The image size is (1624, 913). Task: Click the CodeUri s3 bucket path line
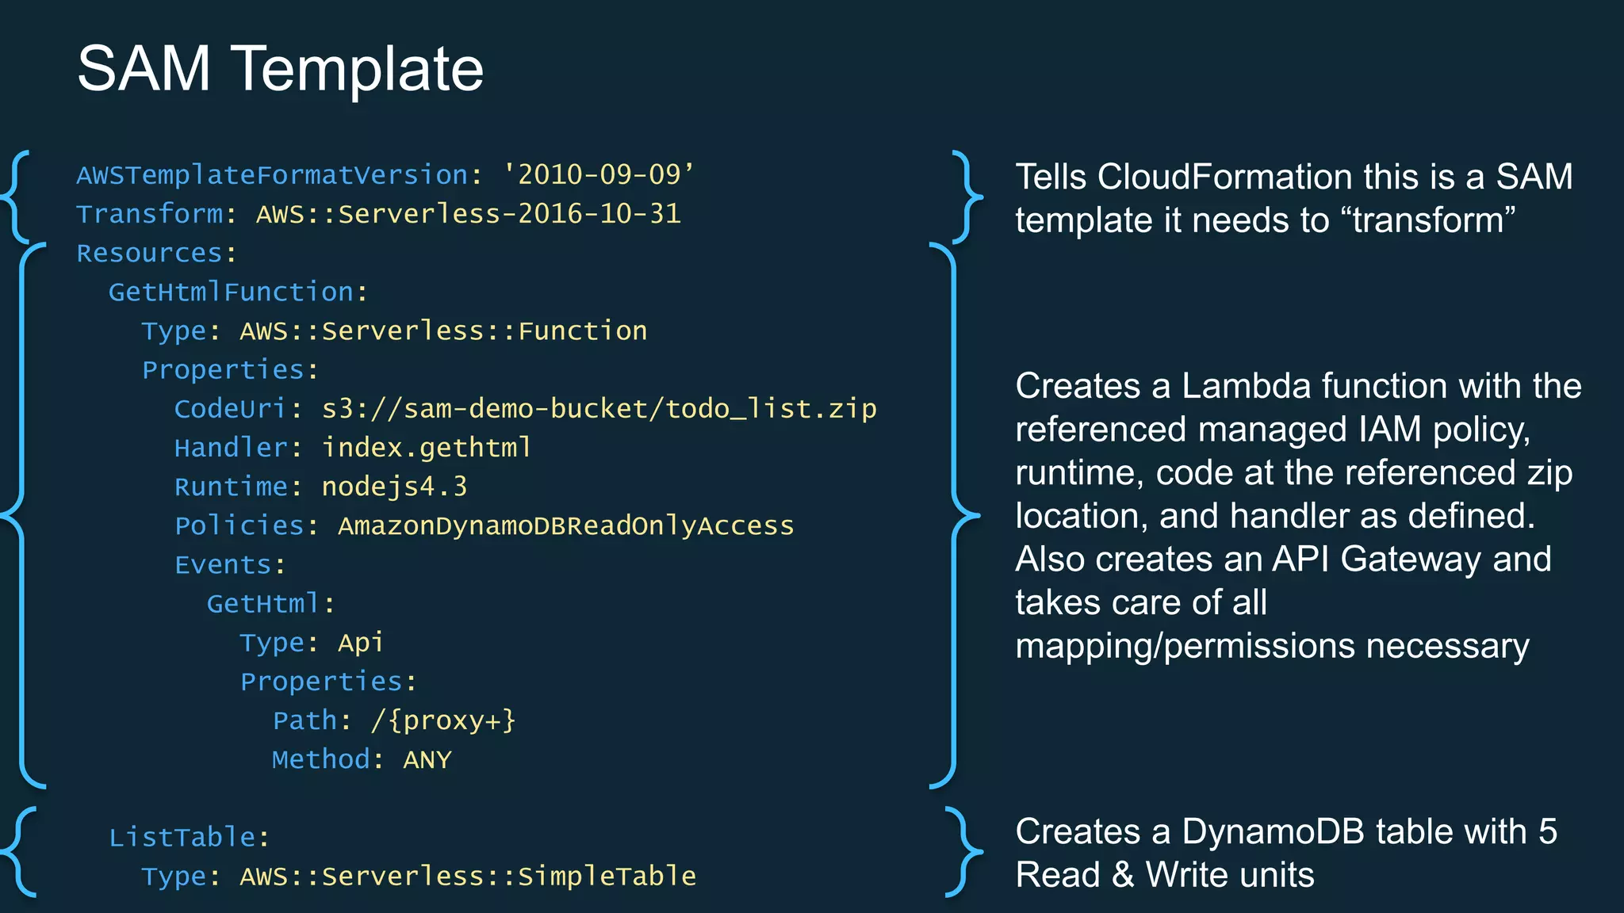[x=526, y=409]
